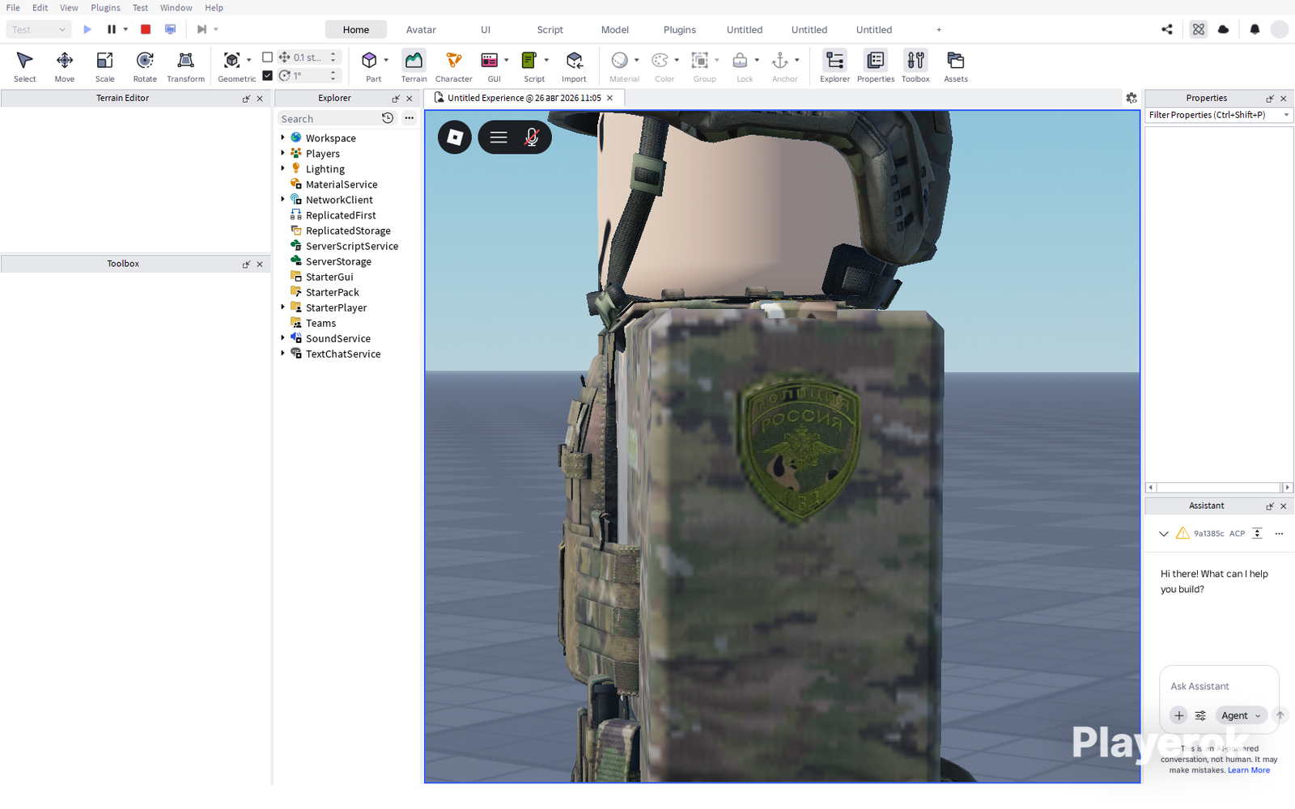The width and height of the screenshot is (1295, 809).
Task: Click the Assistant attach plus button
Action: pyautogui.click(x=1179, y=715)
